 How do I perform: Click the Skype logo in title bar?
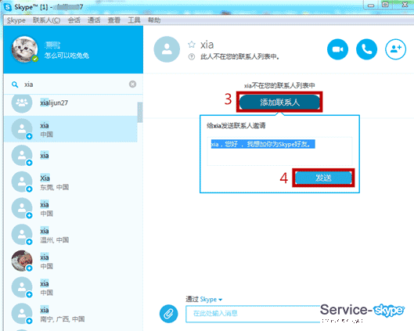(x=7, y=7)
